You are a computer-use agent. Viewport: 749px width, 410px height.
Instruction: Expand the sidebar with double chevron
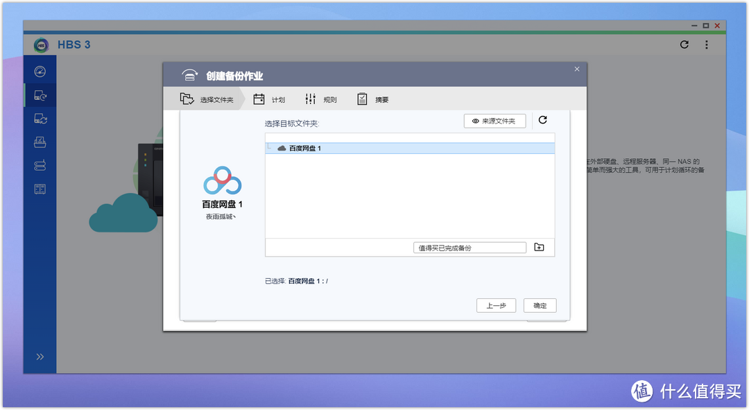[x=40, y=357]
